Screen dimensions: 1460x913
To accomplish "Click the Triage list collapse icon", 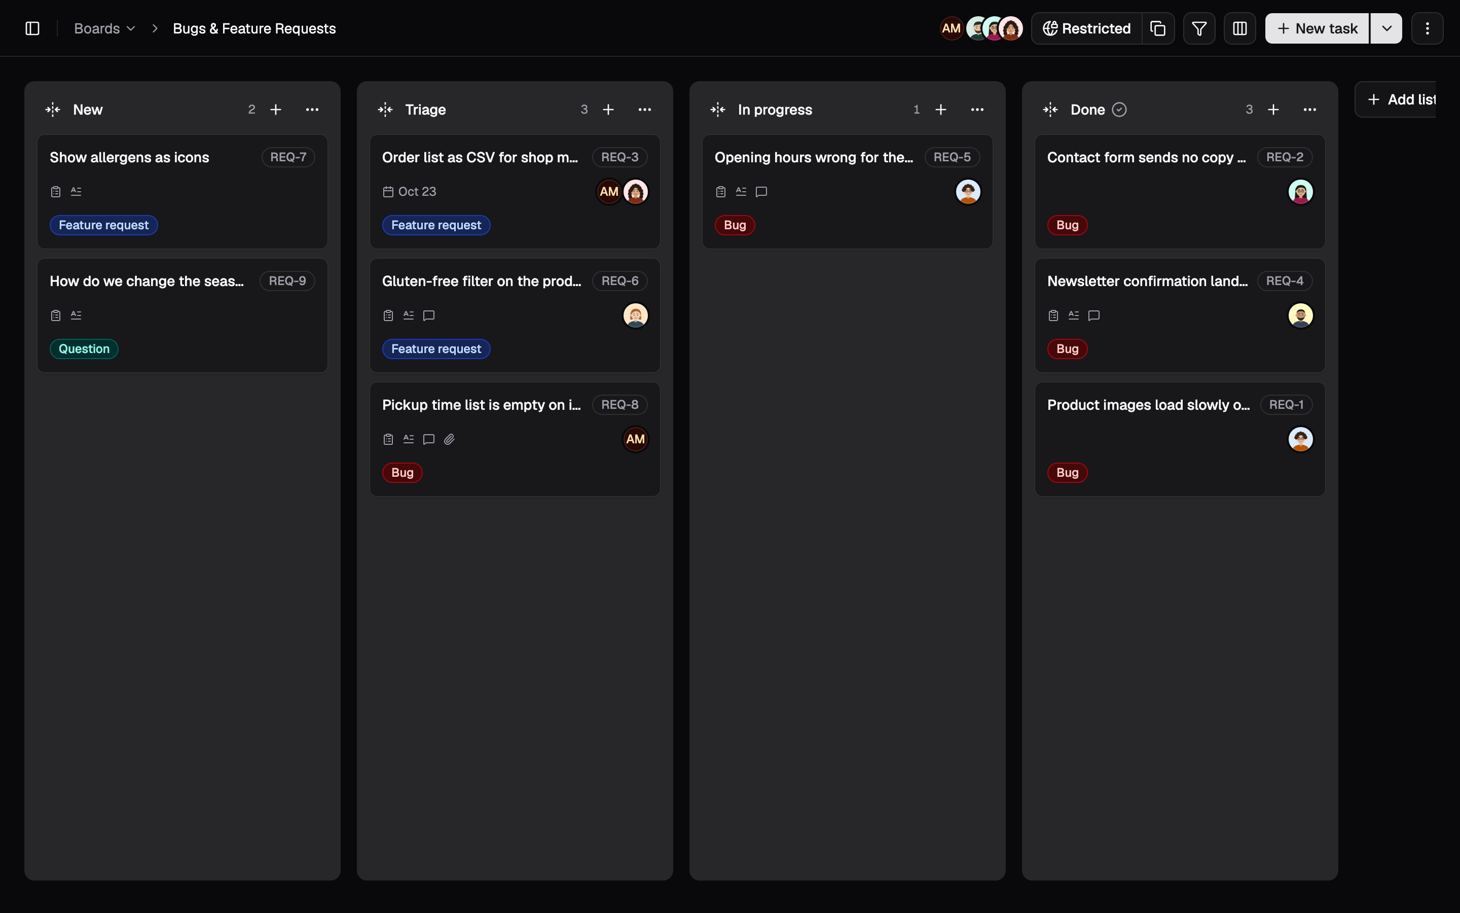I will (x=385, y=109).
